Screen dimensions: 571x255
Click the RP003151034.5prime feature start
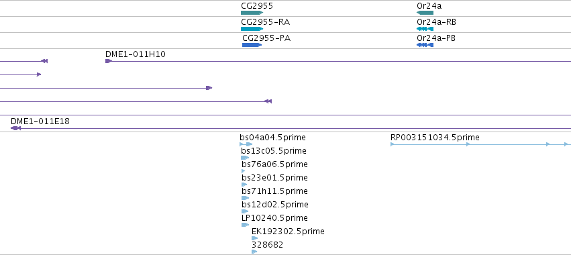(x=393, y=144)
